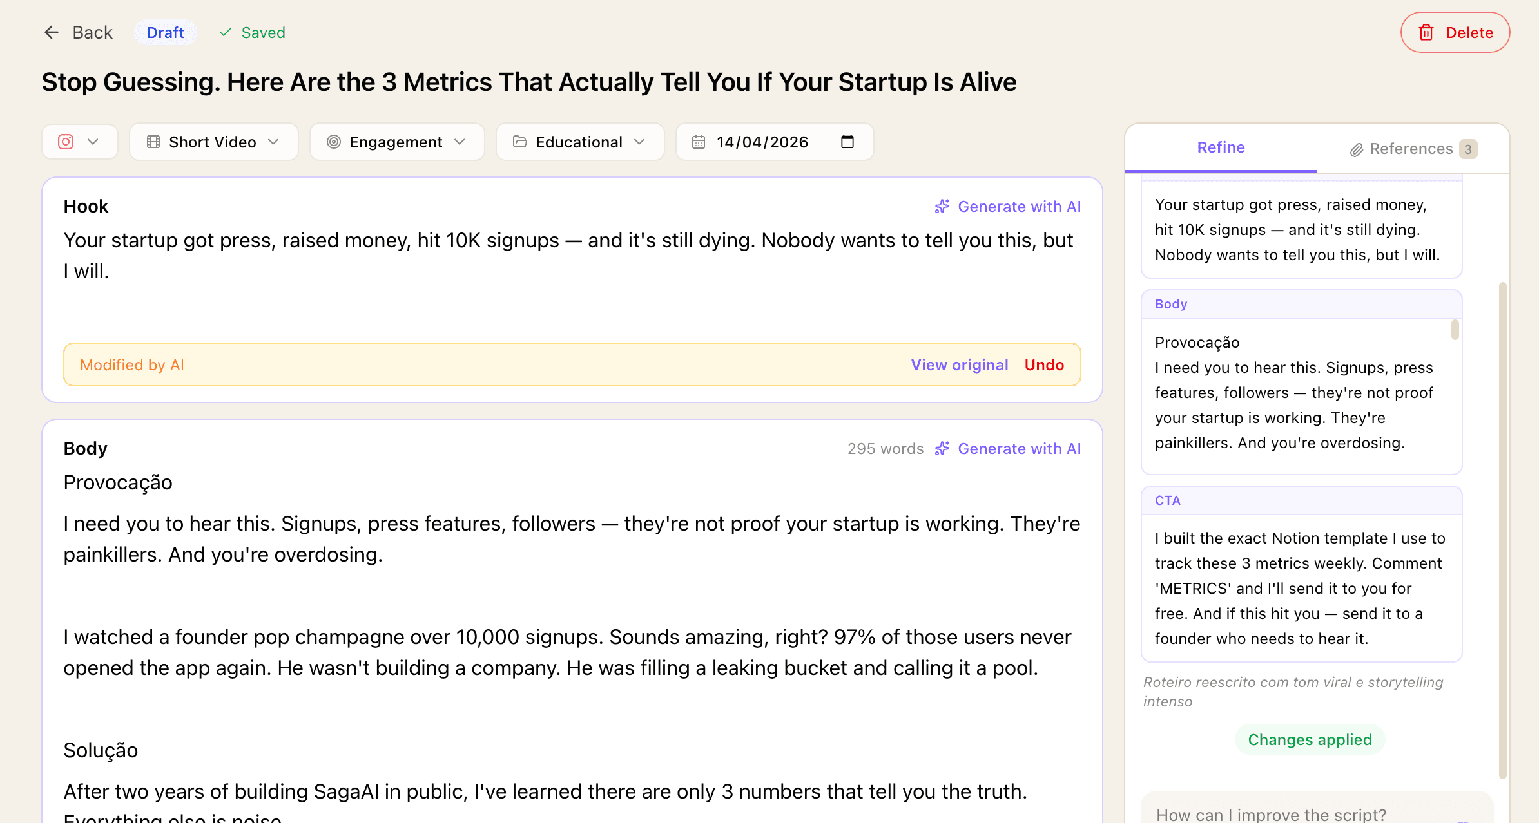
Task: Click the Body section heading in editor
Action: (85, 448)
